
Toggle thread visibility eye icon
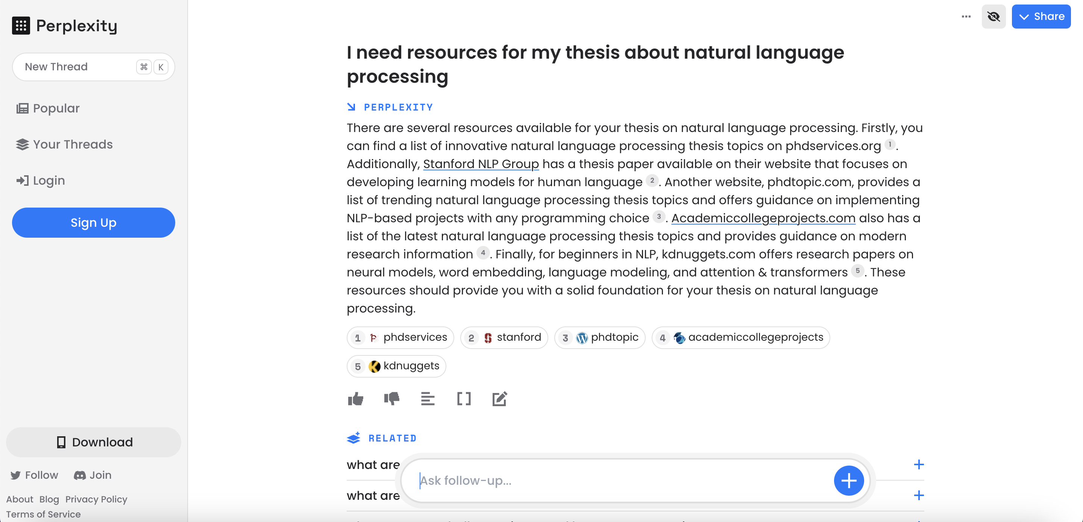994,17
